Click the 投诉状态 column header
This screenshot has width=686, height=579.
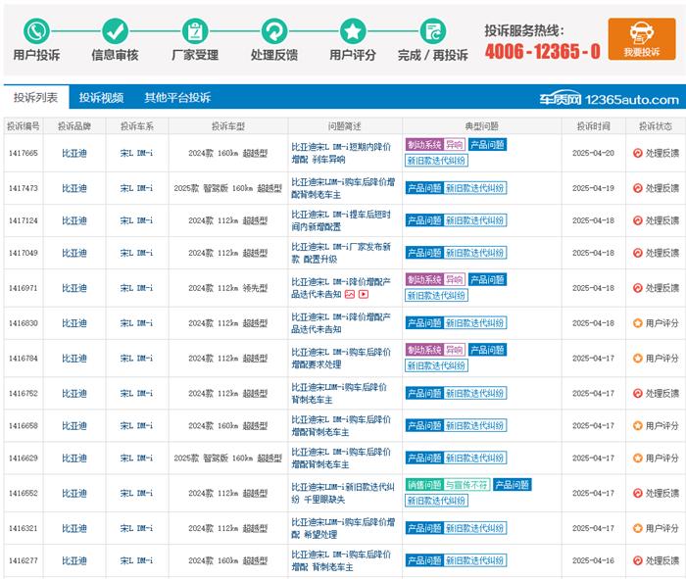tap(656, 126)
